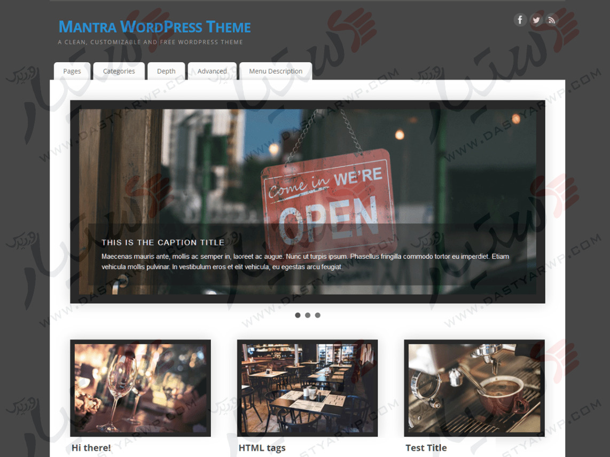
Task: Open the Depth menu tab
Action: [166, 71]
